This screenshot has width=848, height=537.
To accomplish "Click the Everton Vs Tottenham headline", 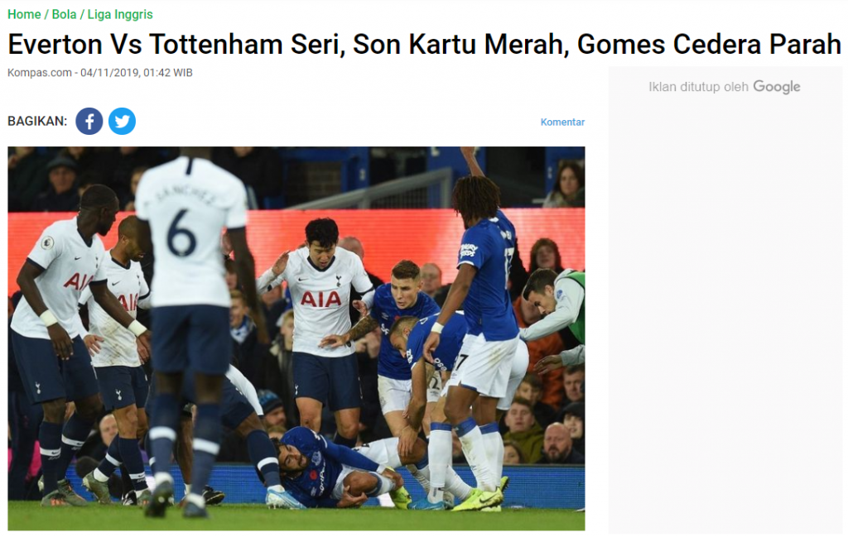I will (x=425, y=45).
